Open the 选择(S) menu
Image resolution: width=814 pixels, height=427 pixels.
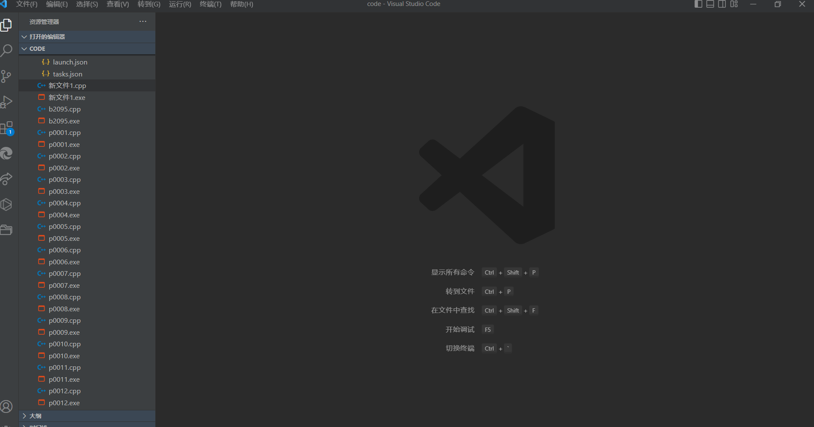87,4
